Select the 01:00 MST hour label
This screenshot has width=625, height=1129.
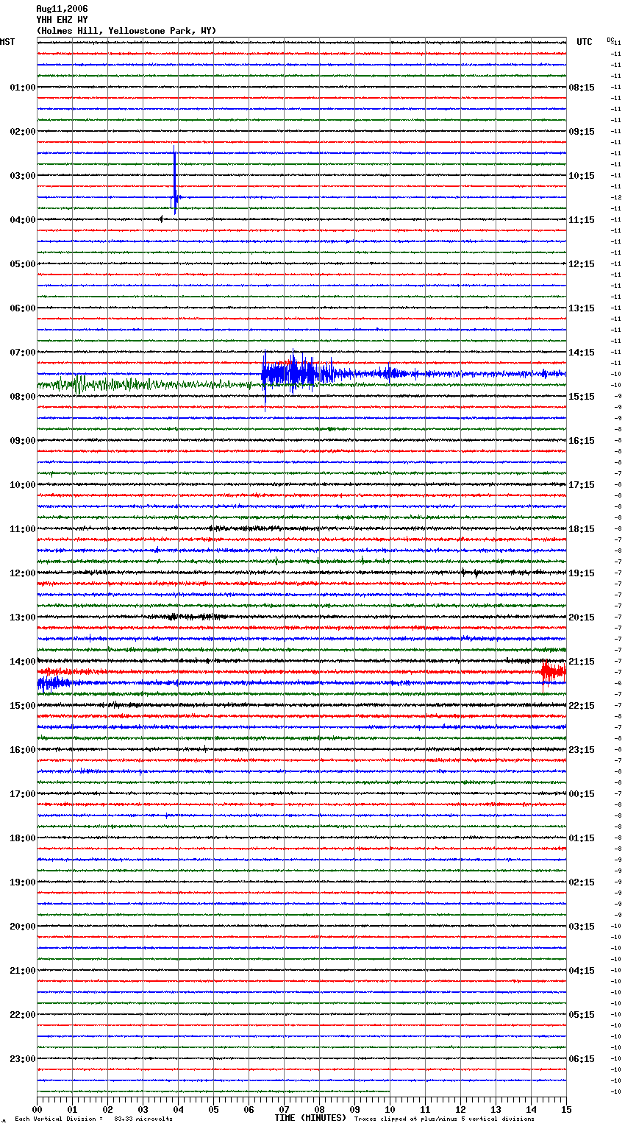click(23, 88)
